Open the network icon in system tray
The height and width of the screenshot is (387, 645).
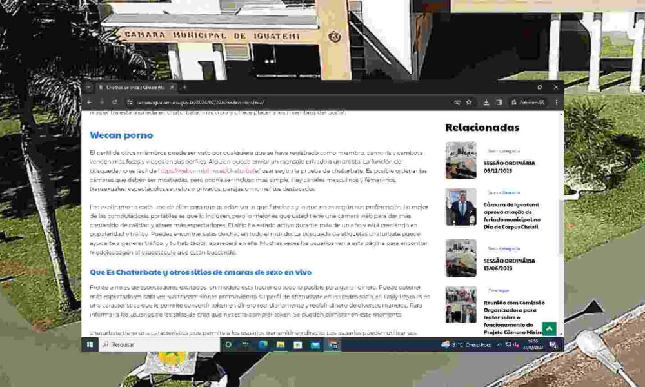[x=508, y=344]
